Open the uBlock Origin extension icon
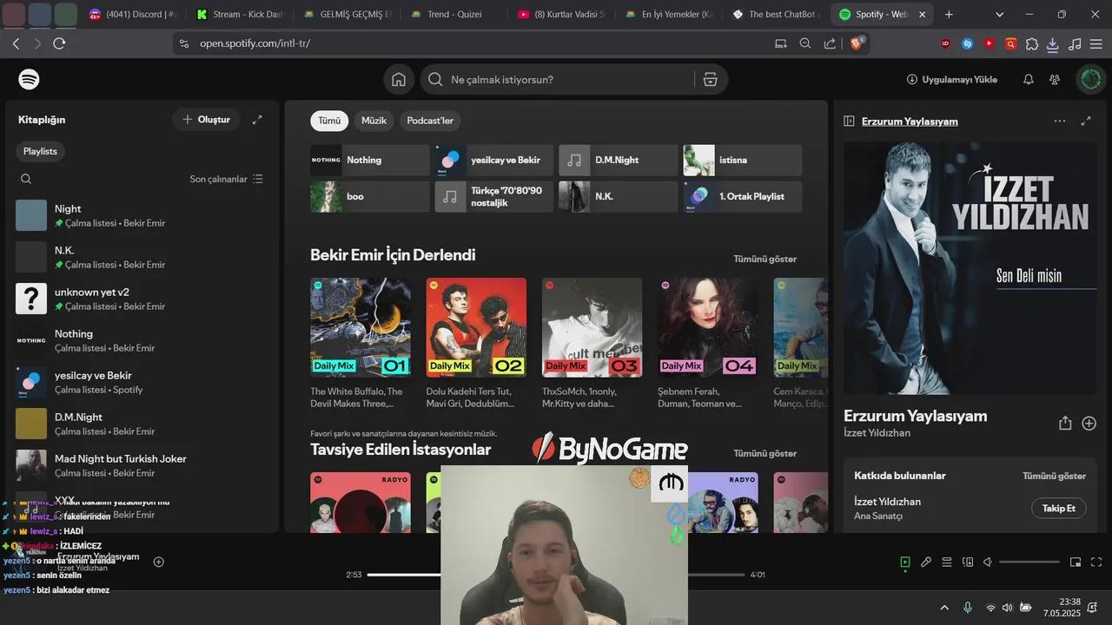 click(946, 43)
